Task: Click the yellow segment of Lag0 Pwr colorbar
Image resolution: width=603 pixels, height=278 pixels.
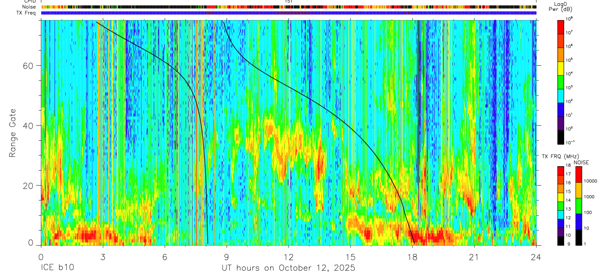Action: [x=561, y=68]
